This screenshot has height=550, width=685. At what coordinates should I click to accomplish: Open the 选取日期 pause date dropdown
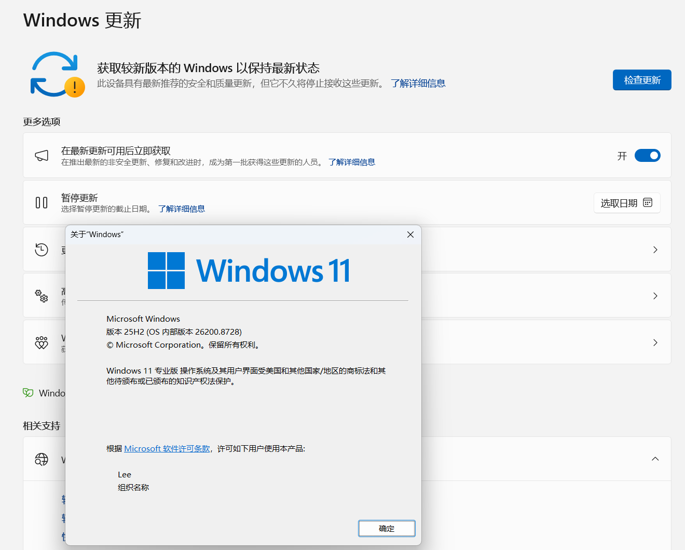[627, 203]
